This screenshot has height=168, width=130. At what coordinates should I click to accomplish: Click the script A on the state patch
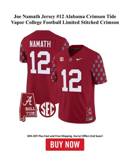click(x=27, y=101)
